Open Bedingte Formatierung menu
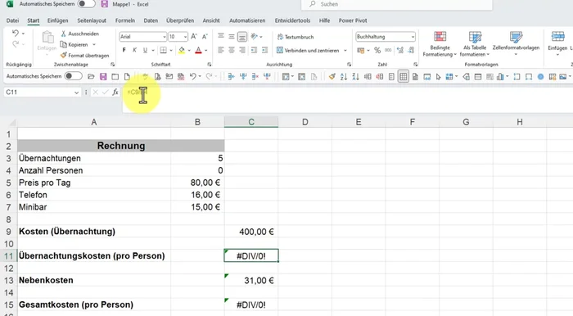573x316 pixels. [440, 44]
